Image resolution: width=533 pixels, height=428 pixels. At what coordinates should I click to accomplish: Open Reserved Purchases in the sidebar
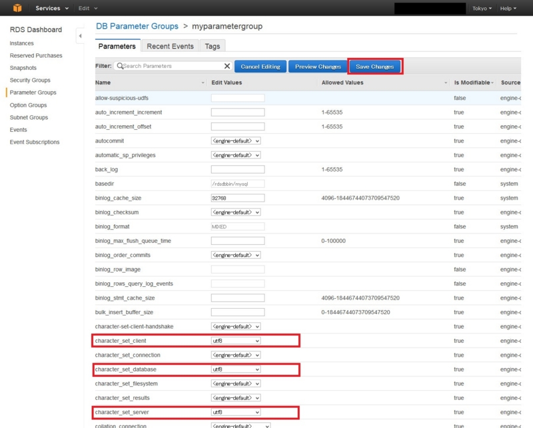(36, 55)
